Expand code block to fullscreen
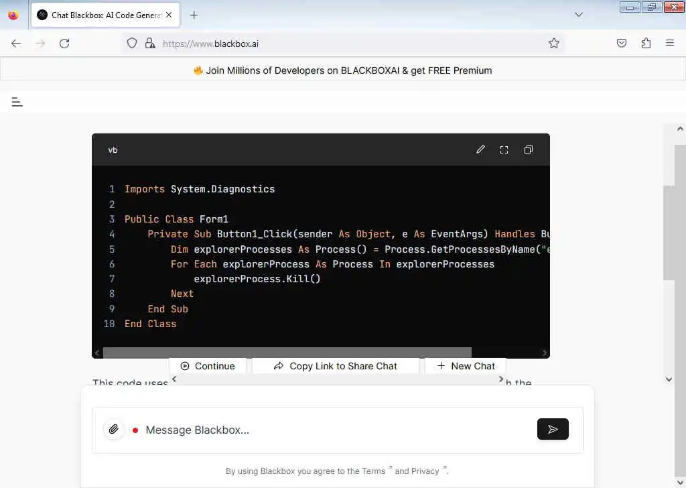Screen dimensions: 686x488 tap(504, 149)
